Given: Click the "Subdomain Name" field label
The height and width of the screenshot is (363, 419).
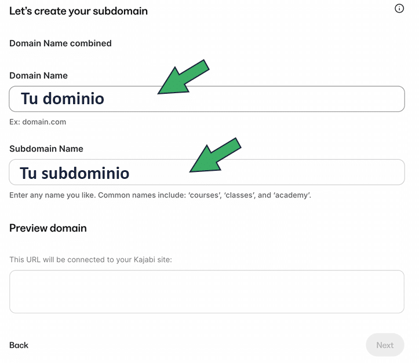Looking at the screenshot, I should coord(46,149).
